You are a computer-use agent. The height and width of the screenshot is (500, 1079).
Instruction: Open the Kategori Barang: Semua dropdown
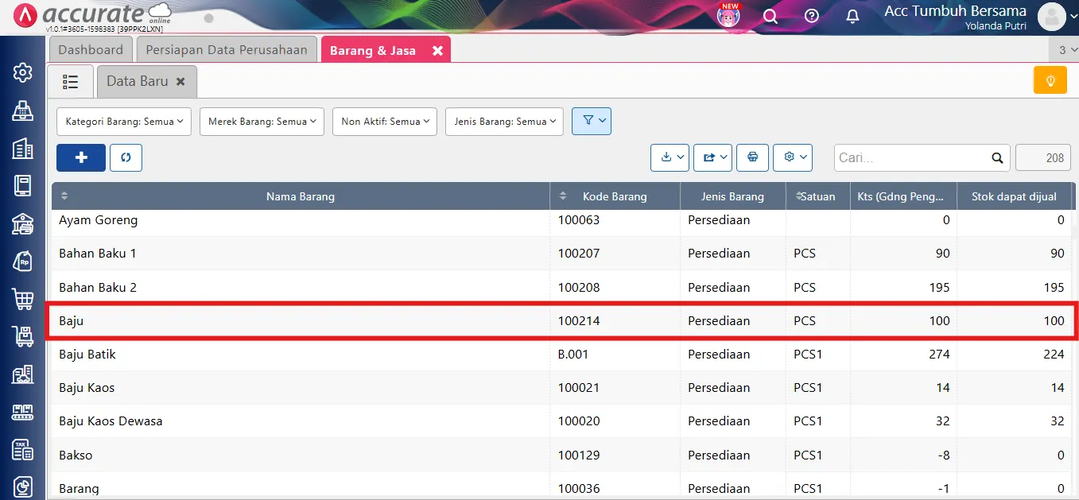coord(123,121)
